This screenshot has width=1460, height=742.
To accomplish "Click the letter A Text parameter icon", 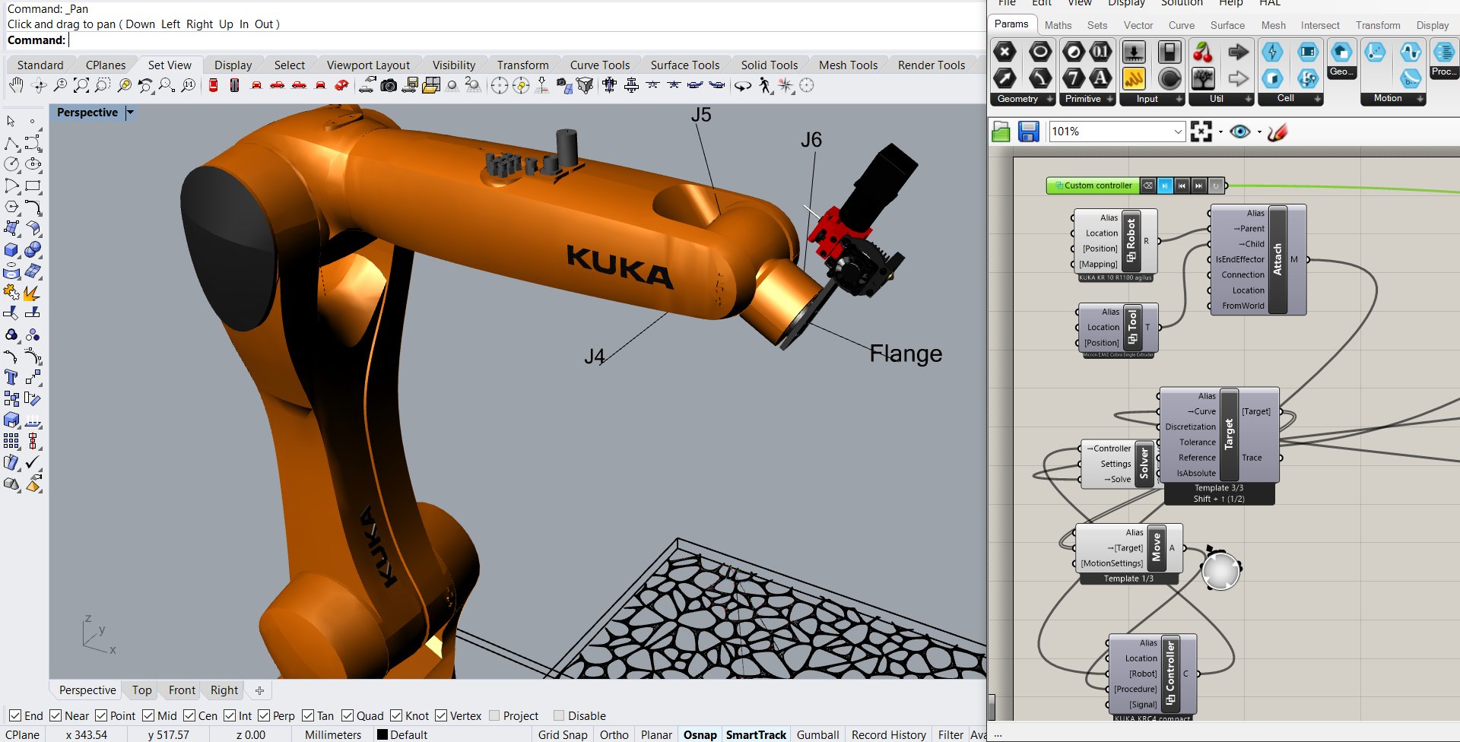I will (1100, 78).
